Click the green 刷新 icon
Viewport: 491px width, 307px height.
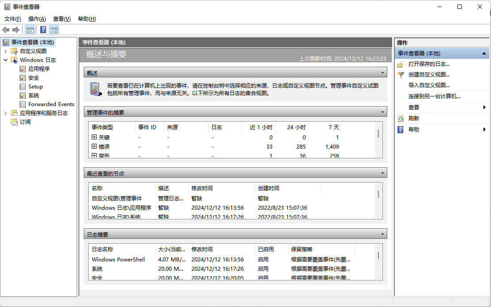(401, 119)
